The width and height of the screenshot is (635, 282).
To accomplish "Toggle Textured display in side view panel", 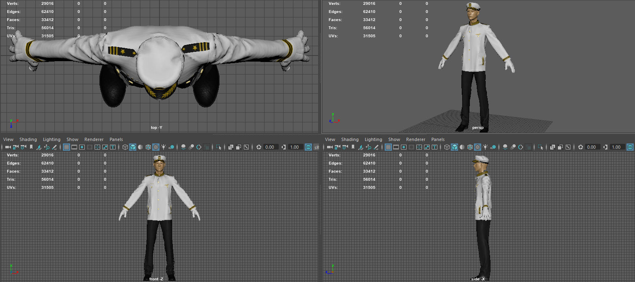I will point(478,147).
